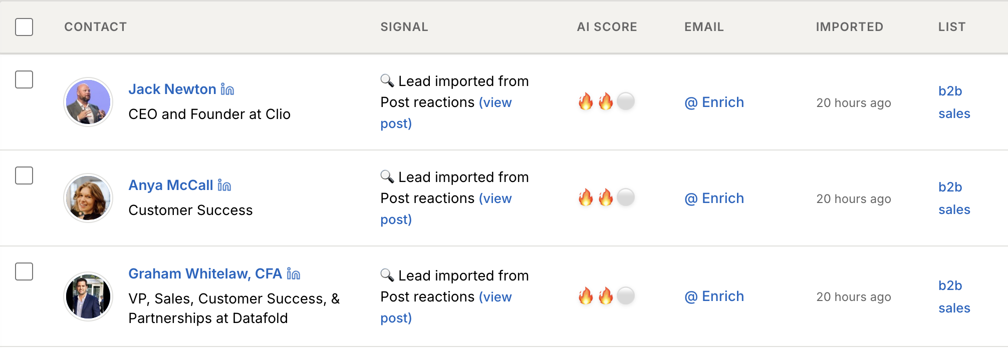Image resolution: width=1008 pixels, height=348 pixels.
Task: Open view post link for Anya McCall
Action: [x=496, y=198]
